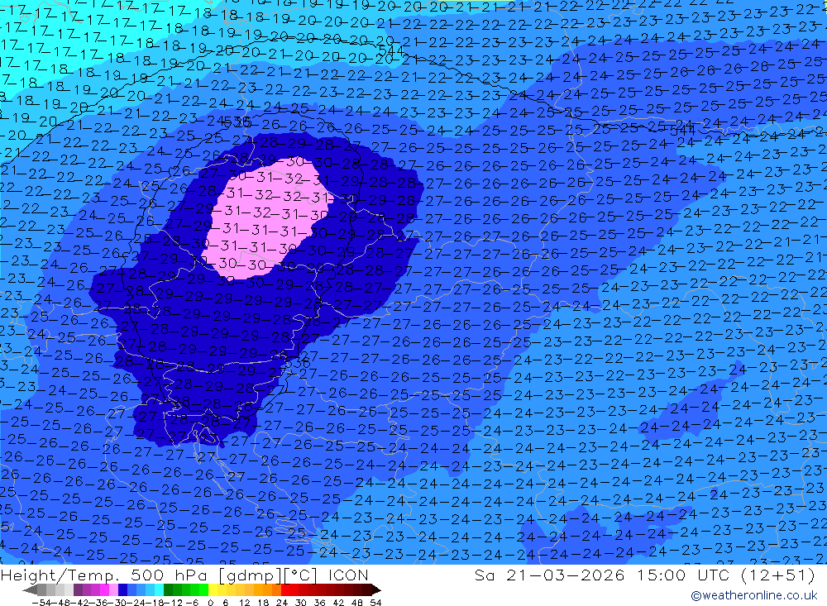Select the bright yellow legend swatch at 0
The image size is (827, 606).
pos(213,590)
